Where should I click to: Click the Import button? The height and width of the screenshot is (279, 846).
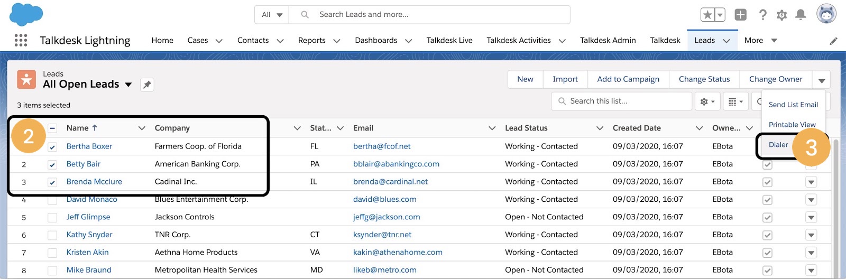565,79
